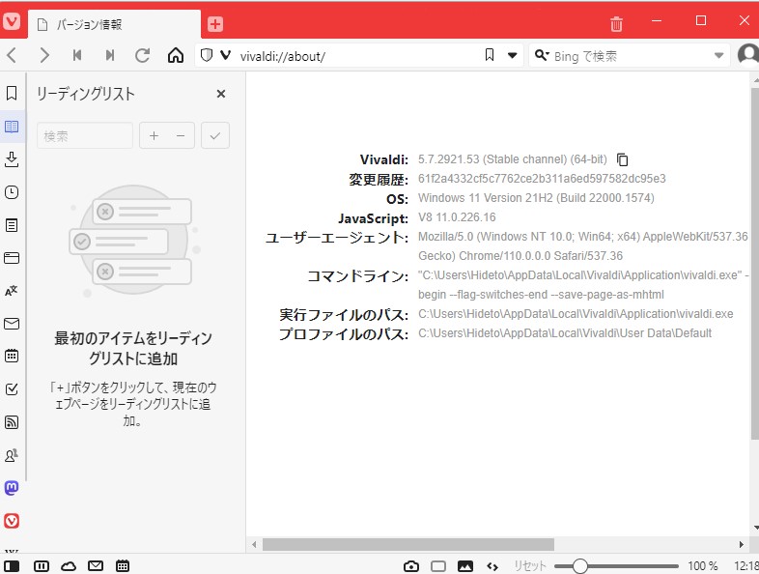Image resolution: width=759 pixels, height=574 pixels.
Task: Open Mail panel in sidebar
Action: click(x=12, y=324)
